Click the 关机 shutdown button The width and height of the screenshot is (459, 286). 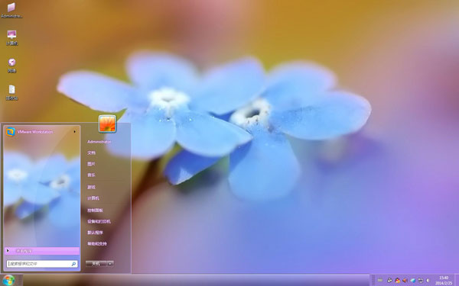pyautogui.click(x=96, y=264)
